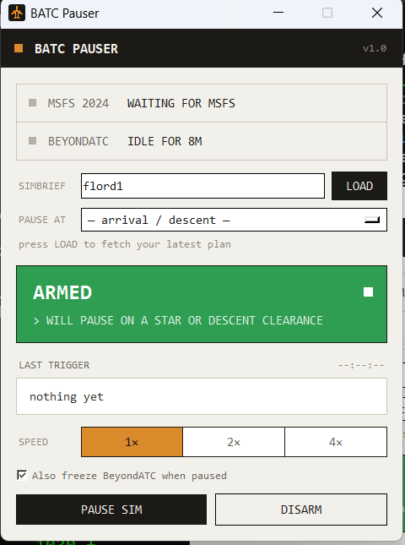Viewport: 405px width, 545px height.
Task: Click the LOAD button
Action: (x=359, y=186)
